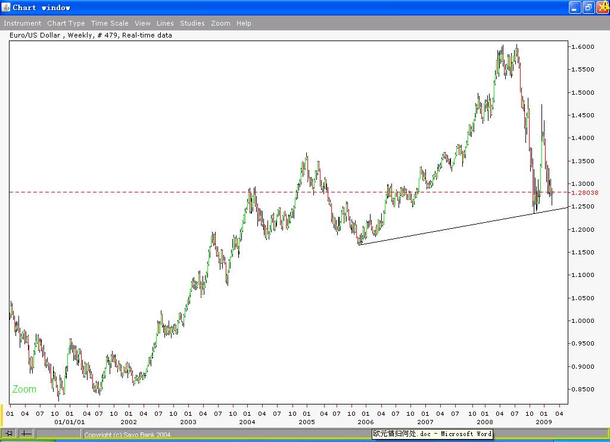Screen dimensions: 610x442
Task: Click the 1.4500 price axis label
Action: (x=583, y=115)
